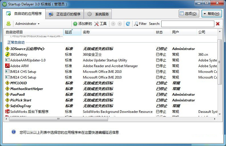Click the greyed-out stop button in toolbar
The height and width of the screenshot is (146, 226).
120,24
